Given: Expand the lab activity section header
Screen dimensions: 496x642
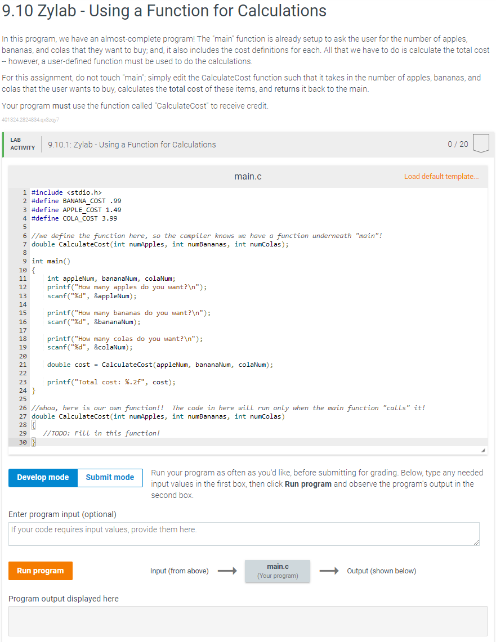Looking at the screenshot, I should [248, 144].
